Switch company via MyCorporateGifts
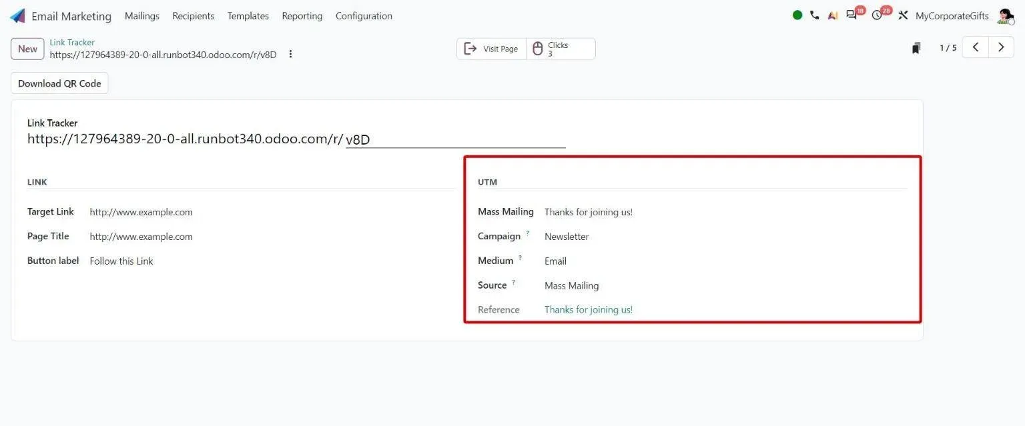Image resolution: width=1025 pixels, height=426 pixels. click(952, 16)
